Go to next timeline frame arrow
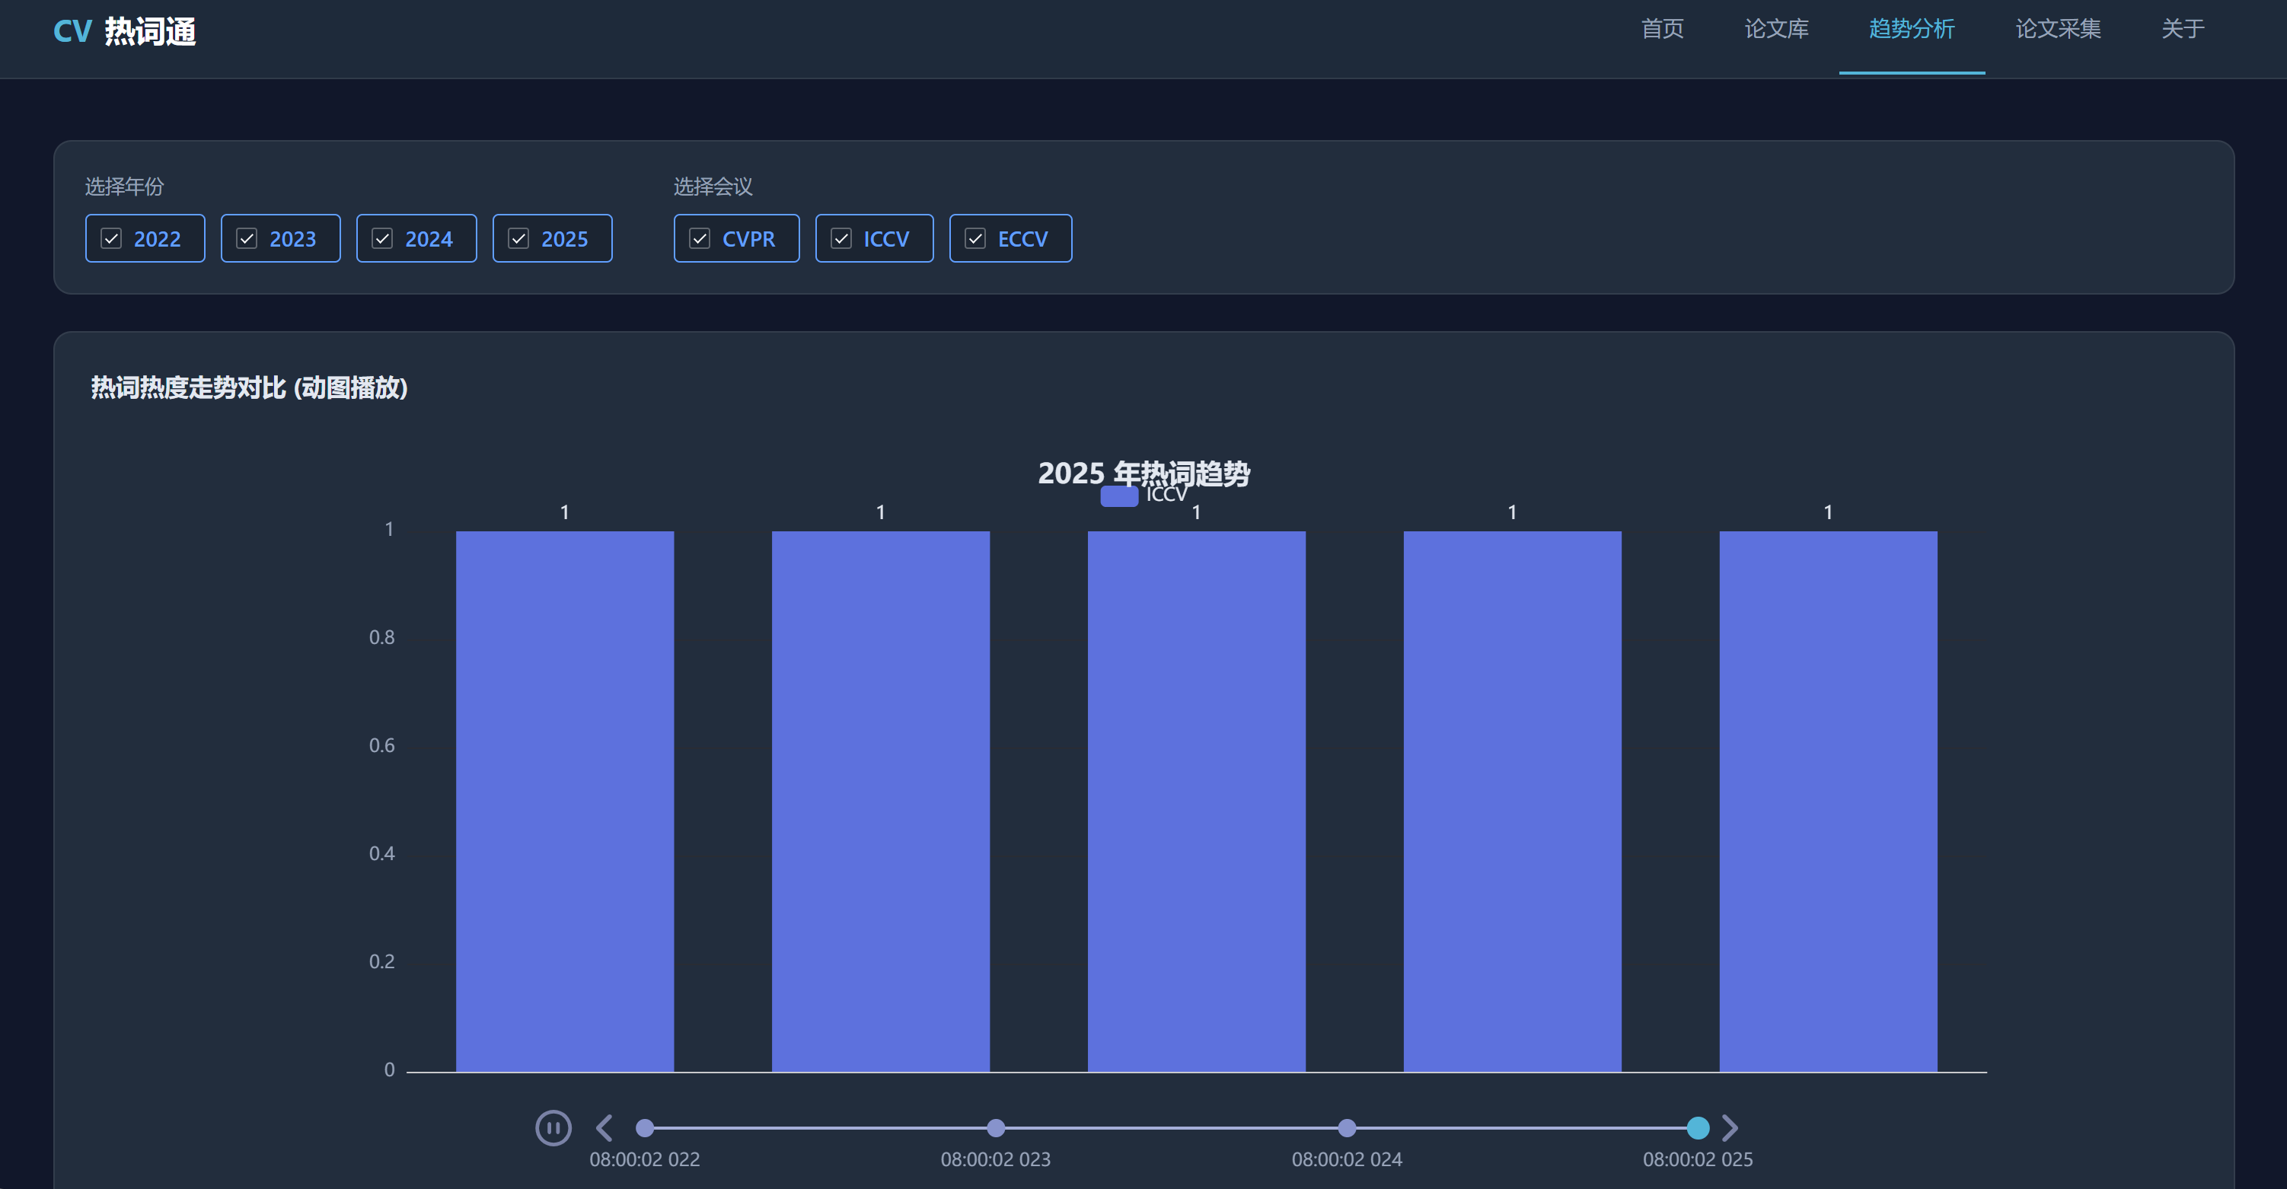 (x=1730, y=1128)
